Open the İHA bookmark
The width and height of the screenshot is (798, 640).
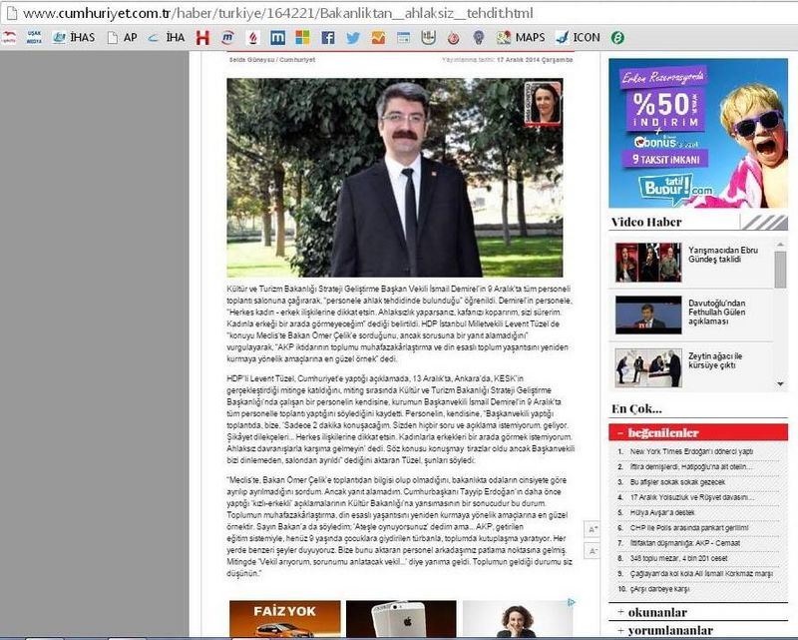click(167, 37)
